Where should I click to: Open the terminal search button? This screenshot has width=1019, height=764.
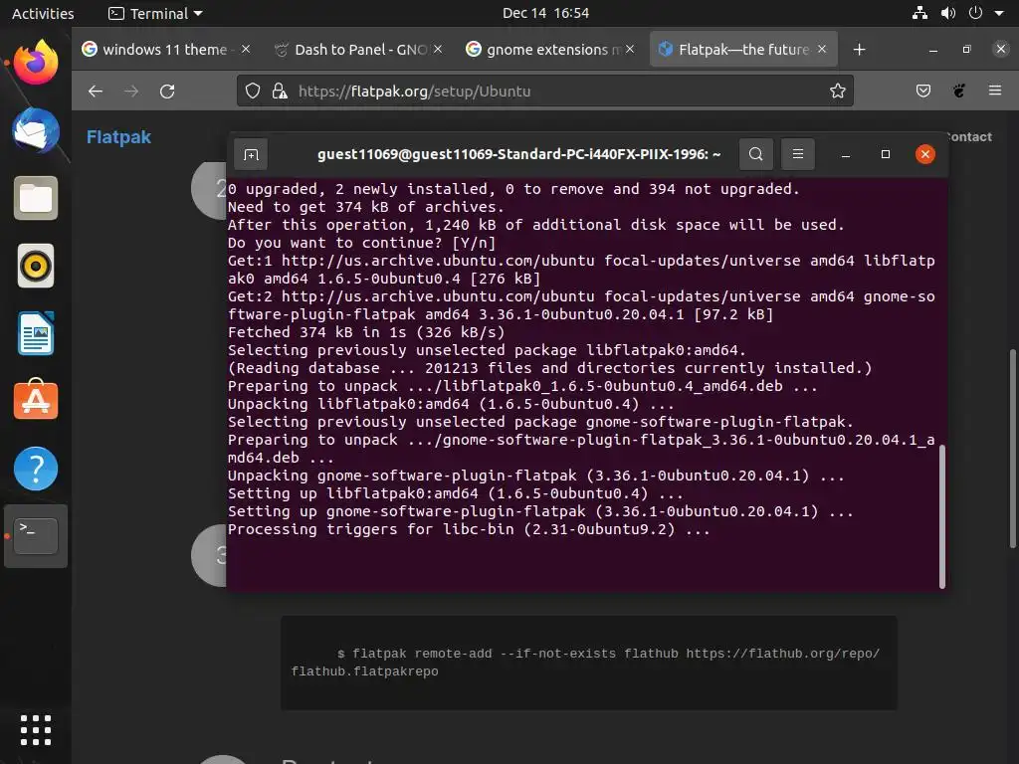[756, 154]
